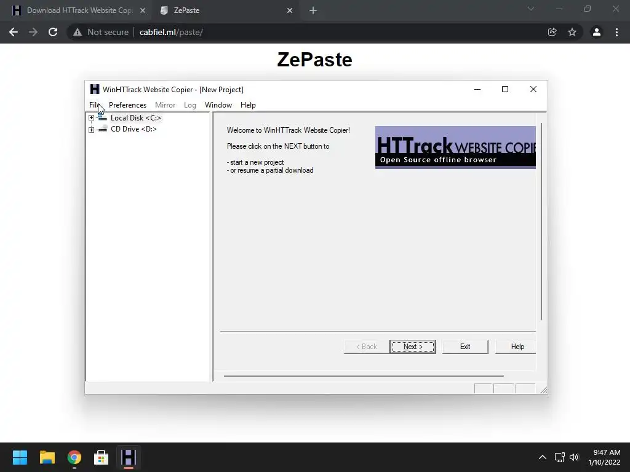630x472 pixels.
Task: Click the HTTrack Website Copier banner image
Action: coord(455,147)
